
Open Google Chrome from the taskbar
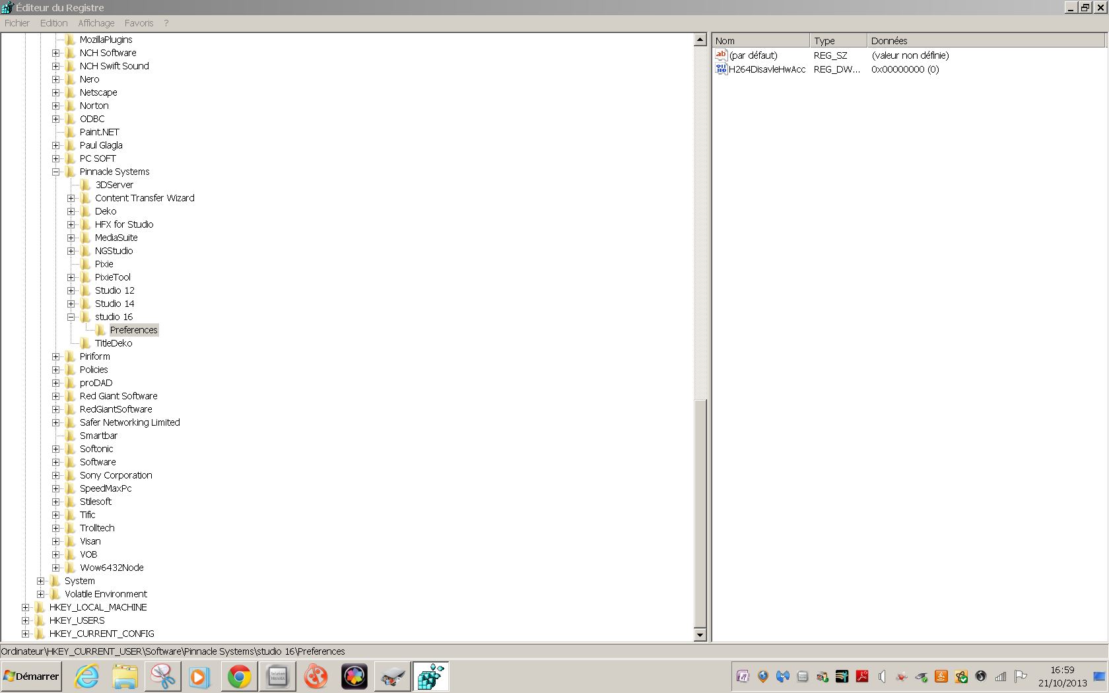tap(239, 676)
